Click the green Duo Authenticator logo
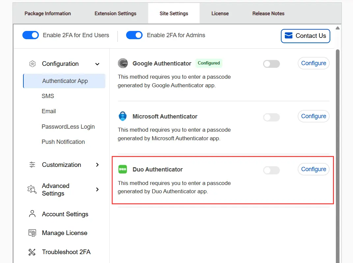 123,169
